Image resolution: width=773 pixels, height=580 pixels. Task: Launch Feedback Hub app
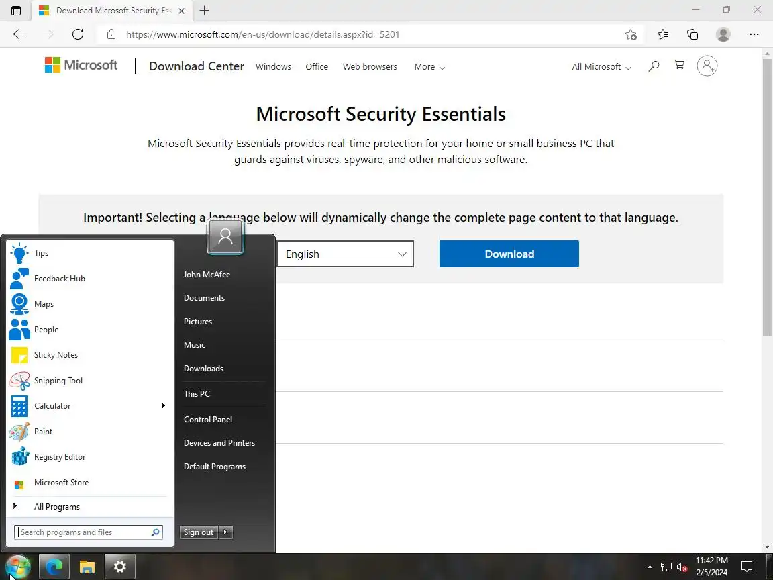(x=90, y=279)
